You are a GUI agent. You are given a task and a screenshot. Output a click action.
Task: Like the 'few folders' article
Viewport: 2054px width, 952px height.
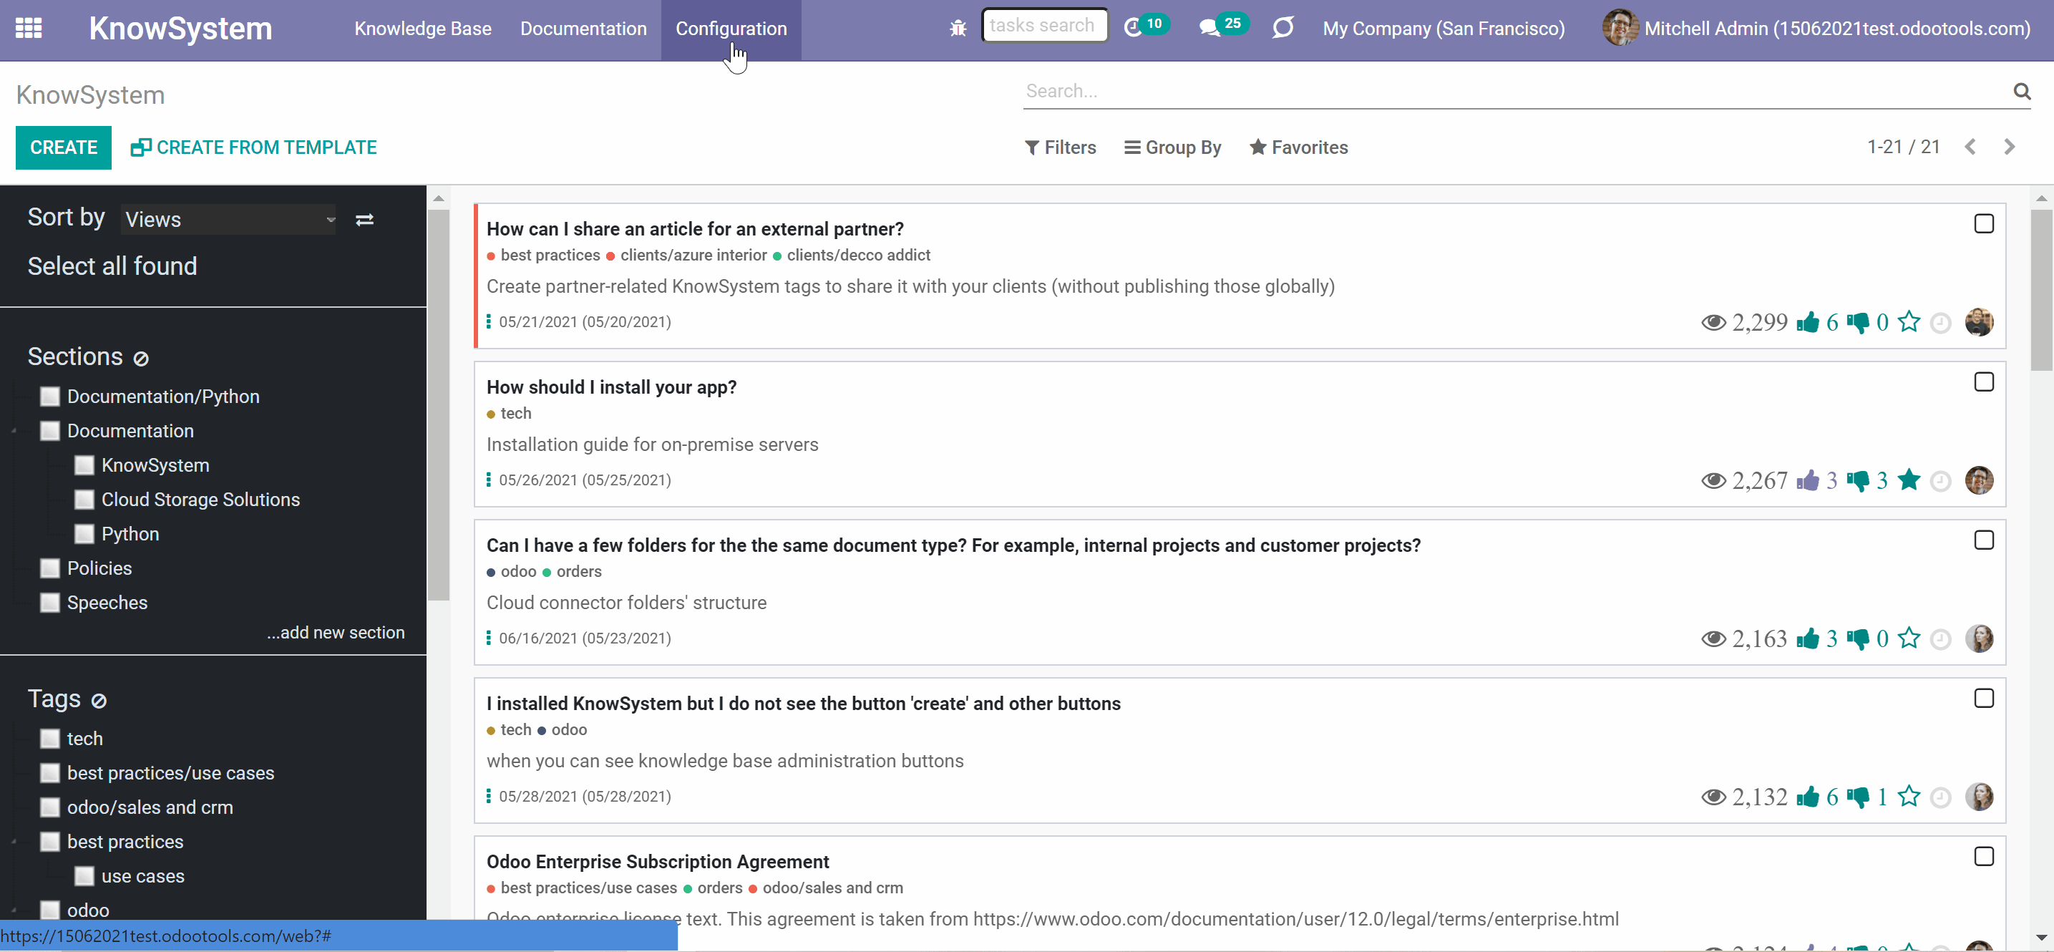point(1808,638)
